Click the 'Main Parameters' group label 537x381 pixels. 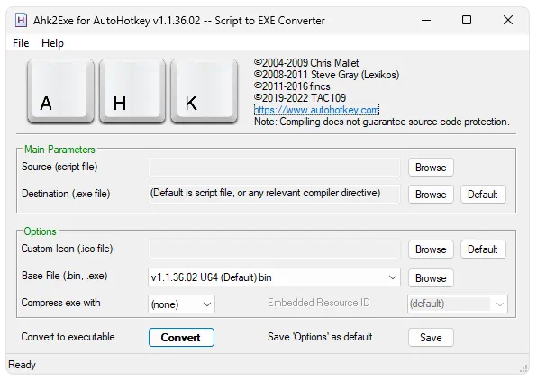[59, 150]
